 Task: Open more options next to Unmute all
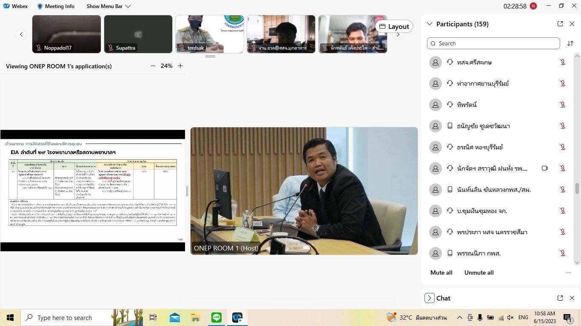[x=568, y=273]
